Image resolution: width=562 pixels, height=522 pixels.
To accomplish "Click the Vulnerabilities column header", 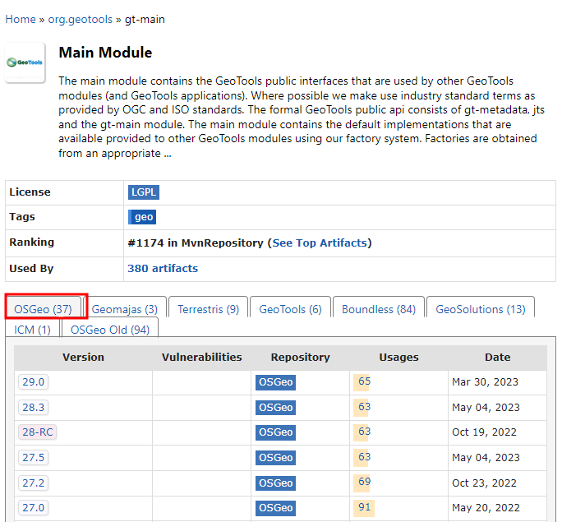I will [x=202, y=357].
